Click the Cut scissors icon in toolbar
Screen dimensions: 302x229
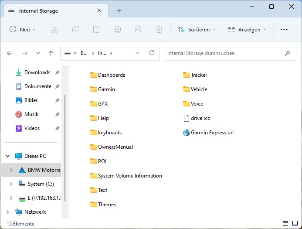pos(54,29)
